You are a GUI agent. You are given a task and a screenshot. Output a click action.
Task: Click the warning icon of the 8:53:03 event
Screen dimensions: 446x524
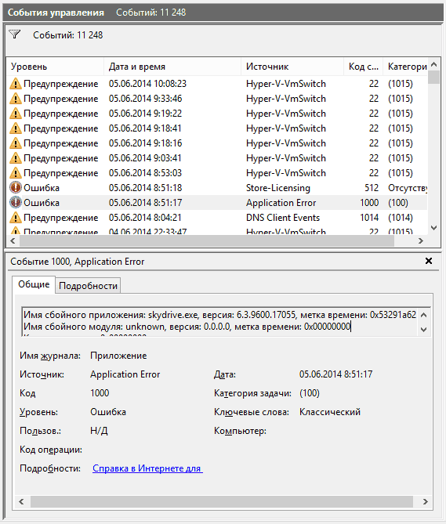click(x=16, y=173)
